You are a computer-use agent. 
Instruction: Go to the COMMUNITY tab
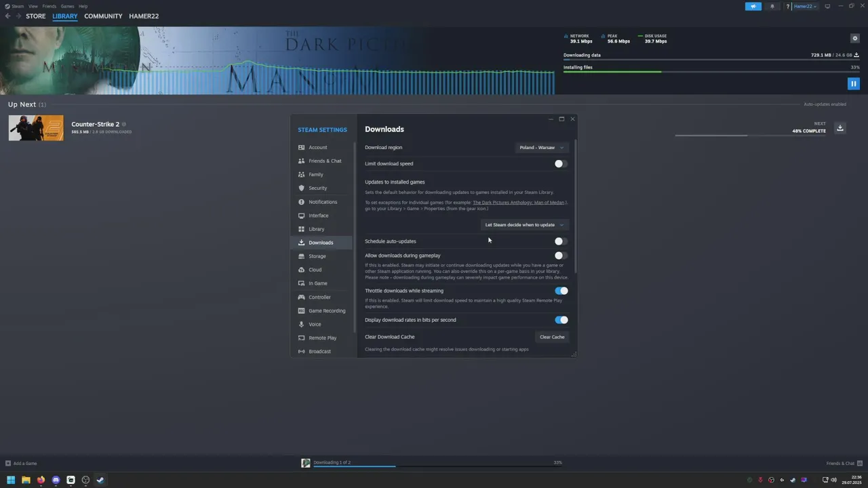click(x=103, y=16)
